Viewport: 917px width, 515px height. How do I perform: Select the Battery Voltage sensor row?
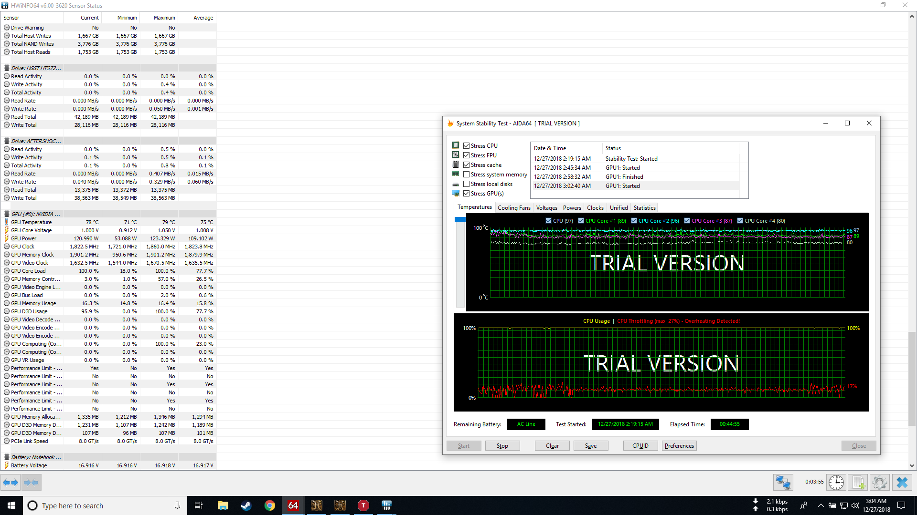(x=109, y=465)
